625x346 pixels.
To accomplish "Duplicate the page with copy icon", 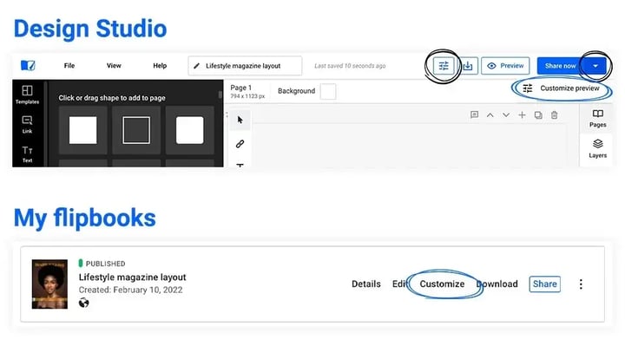I will tap(538, 115).
